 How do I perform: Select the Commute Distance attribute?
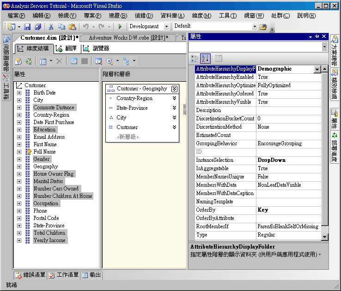[x=54, y=107]
